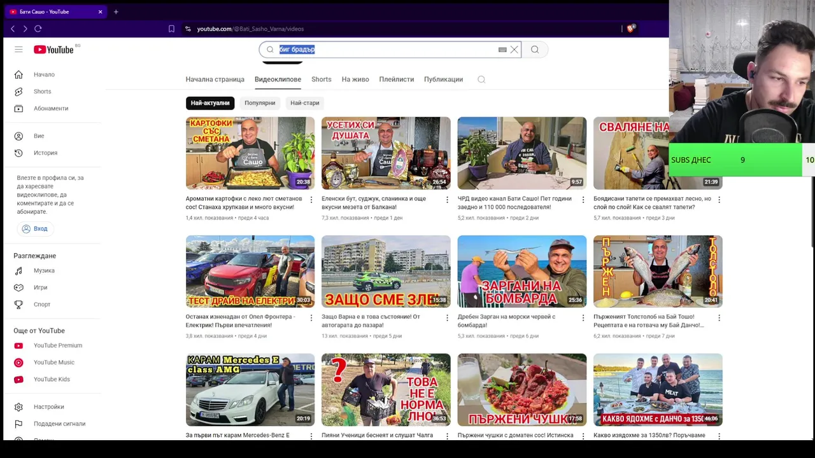
Task: Select the Популярни filter chip
Action: 260,103
